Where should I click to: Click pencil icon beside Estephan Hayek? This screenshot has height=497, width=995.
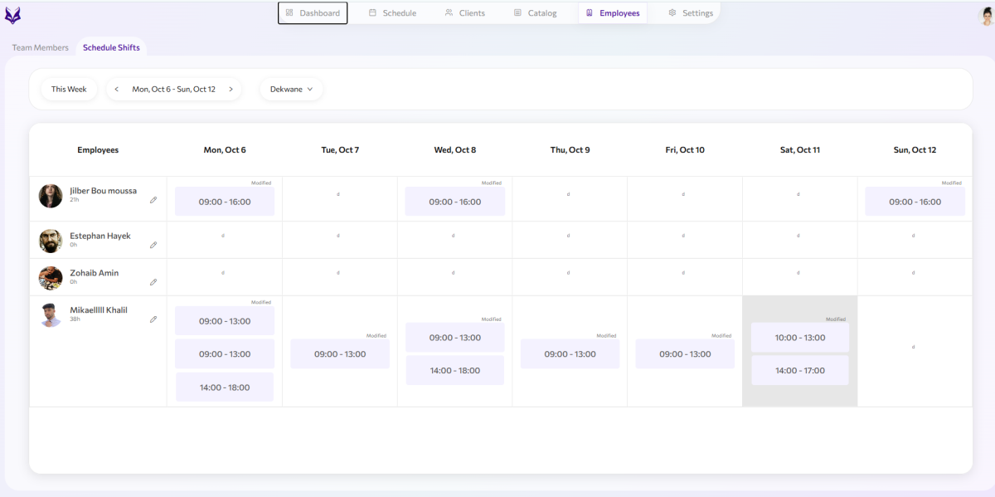(x=153, y=245)
